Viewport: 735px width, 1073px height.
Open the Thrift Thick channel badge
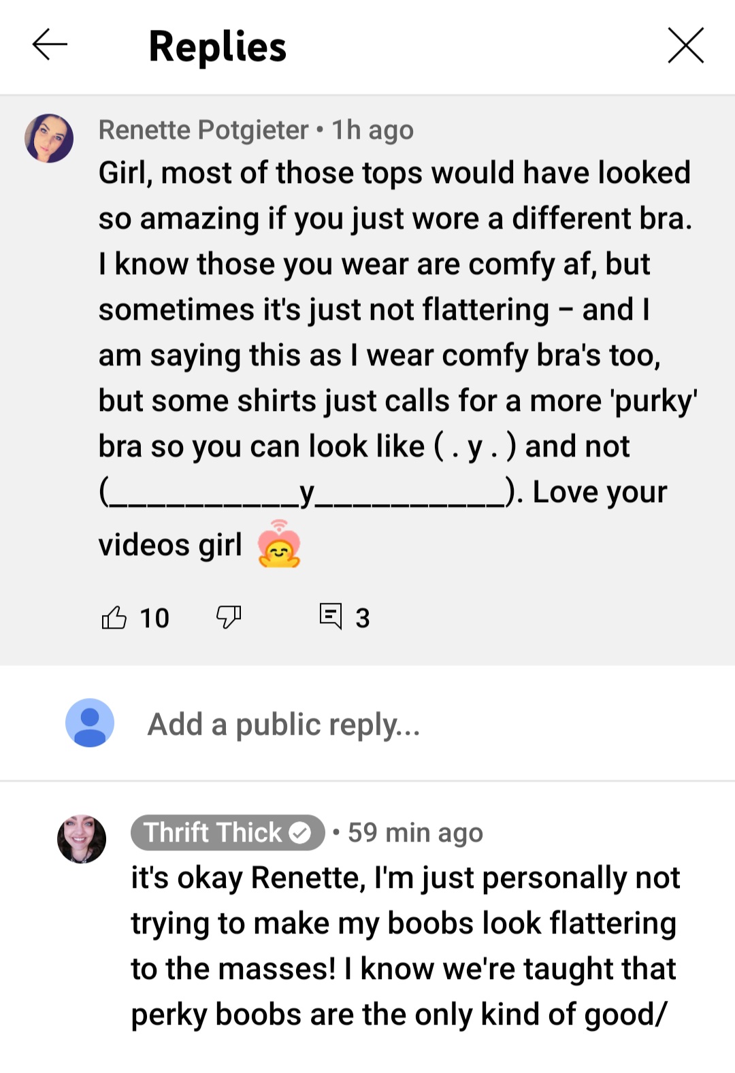pyautogui.click(x=227, y=832)
